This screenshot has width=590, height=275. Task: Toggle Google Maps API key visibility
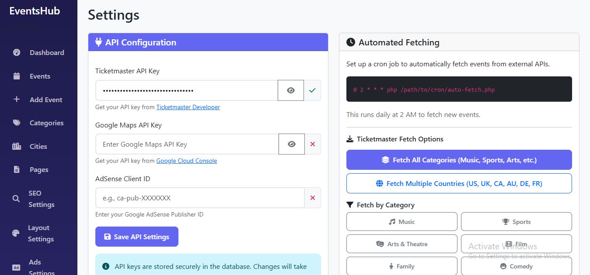click(x=292, y=144)
